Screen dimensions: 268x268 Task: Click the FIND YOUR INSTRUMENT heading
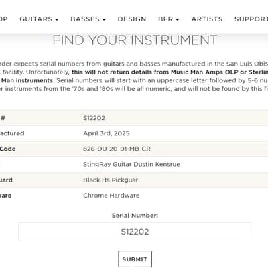pyautogui.click(x=135, y=40)
